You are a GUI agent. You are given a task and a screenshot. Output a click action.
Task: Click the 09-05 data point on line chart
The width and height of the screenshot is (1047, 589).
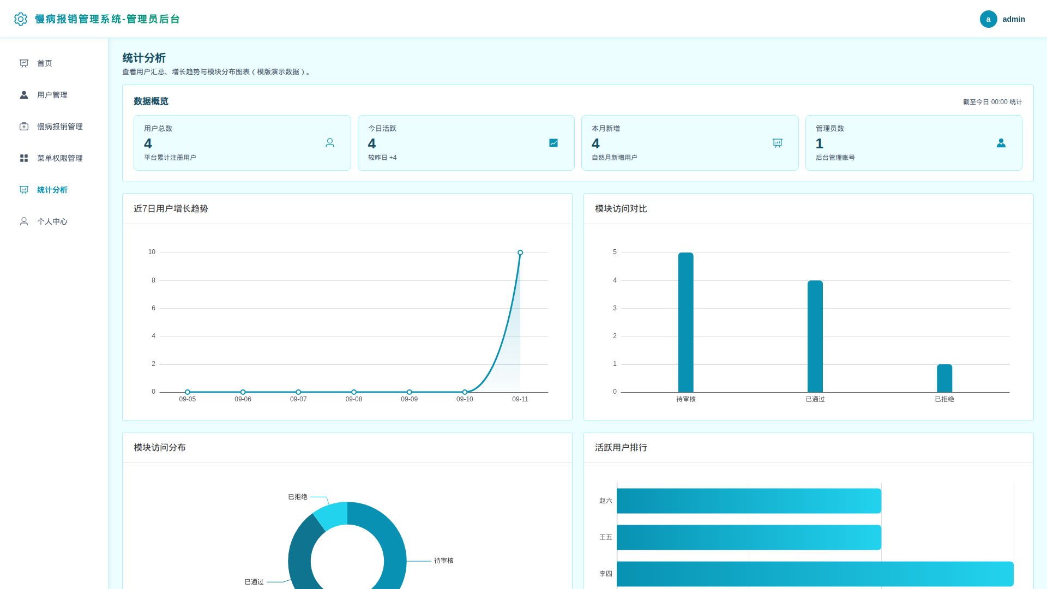point(188,392)
